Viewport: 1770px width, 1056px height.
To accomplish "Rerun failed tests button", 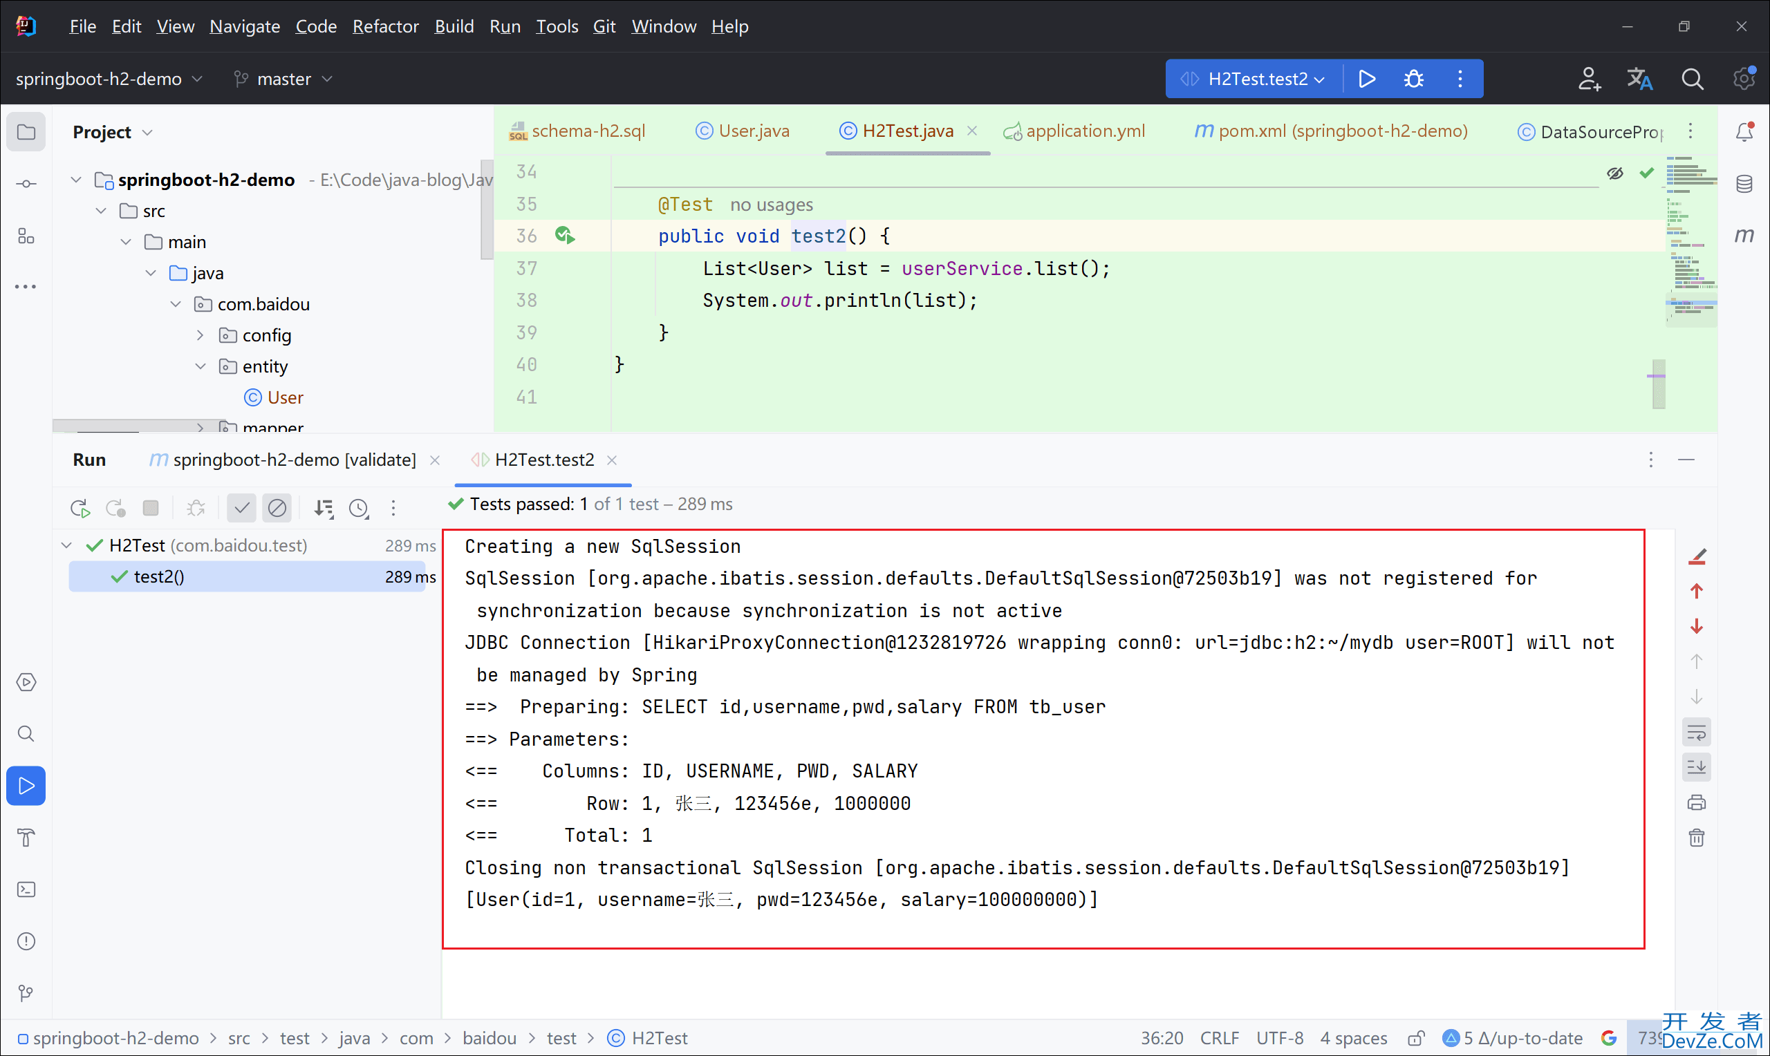I will [x=115, y=508].
